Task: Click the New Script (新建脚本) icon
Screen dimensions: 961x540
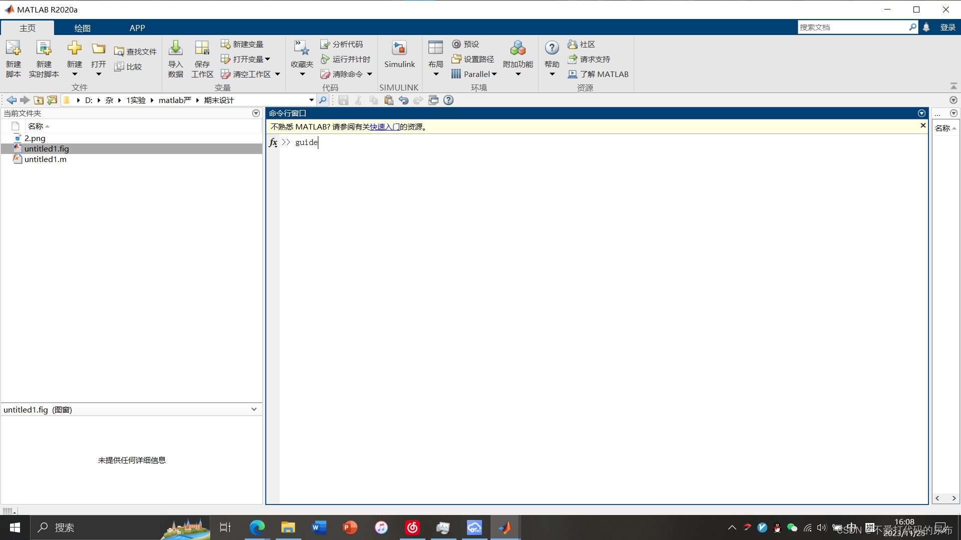Action: click(x=14, y=48)
